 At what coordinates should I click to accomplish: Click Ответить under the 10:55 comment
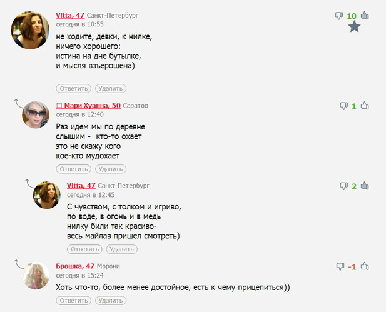tap(74, 89)
